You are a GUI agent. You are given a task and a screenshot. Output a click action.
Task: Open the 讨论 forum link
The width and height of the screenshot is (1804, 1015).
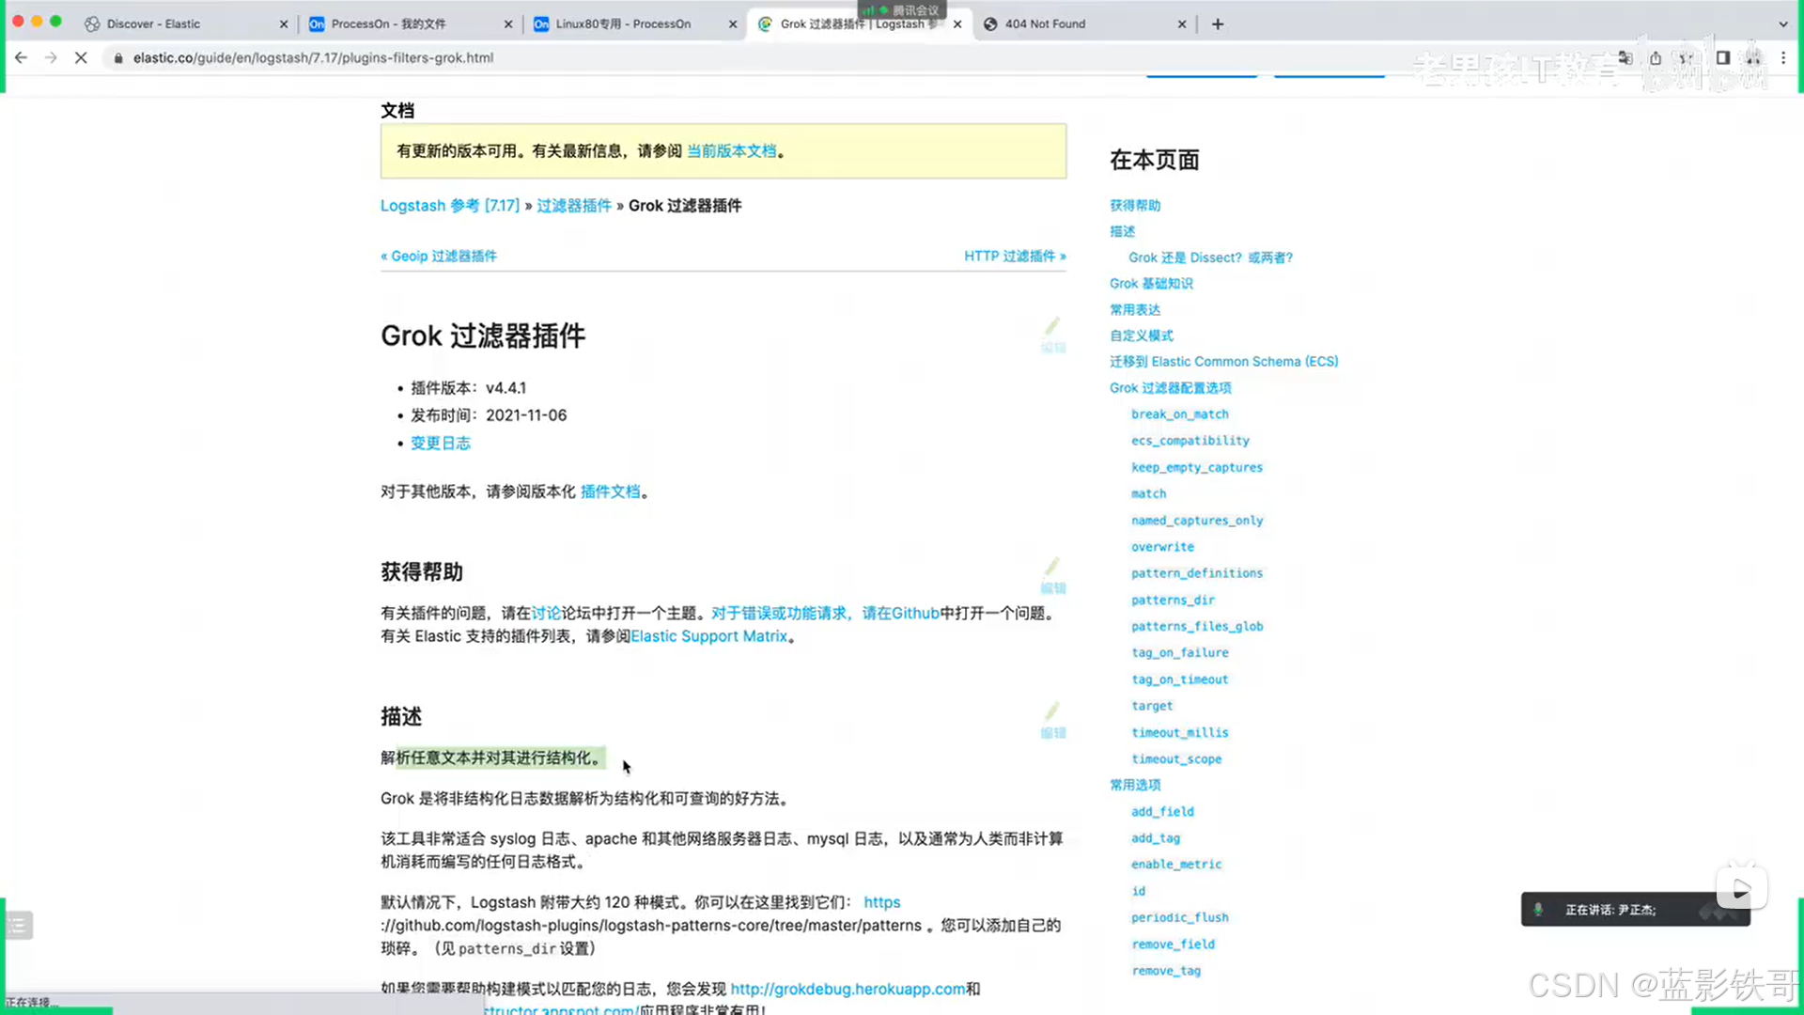tap(546, 613)
